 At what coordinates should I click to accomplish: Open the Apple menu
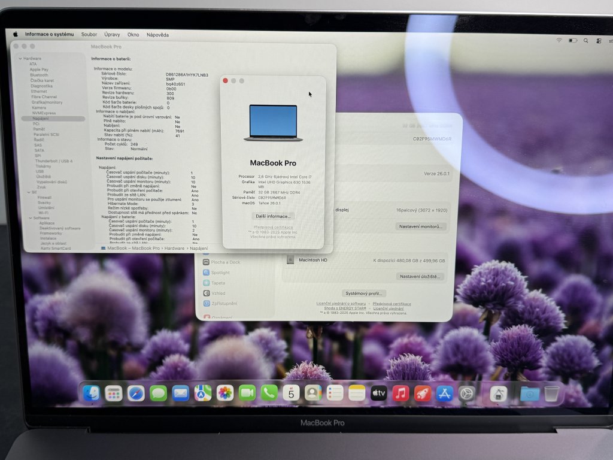pos(16,35)
